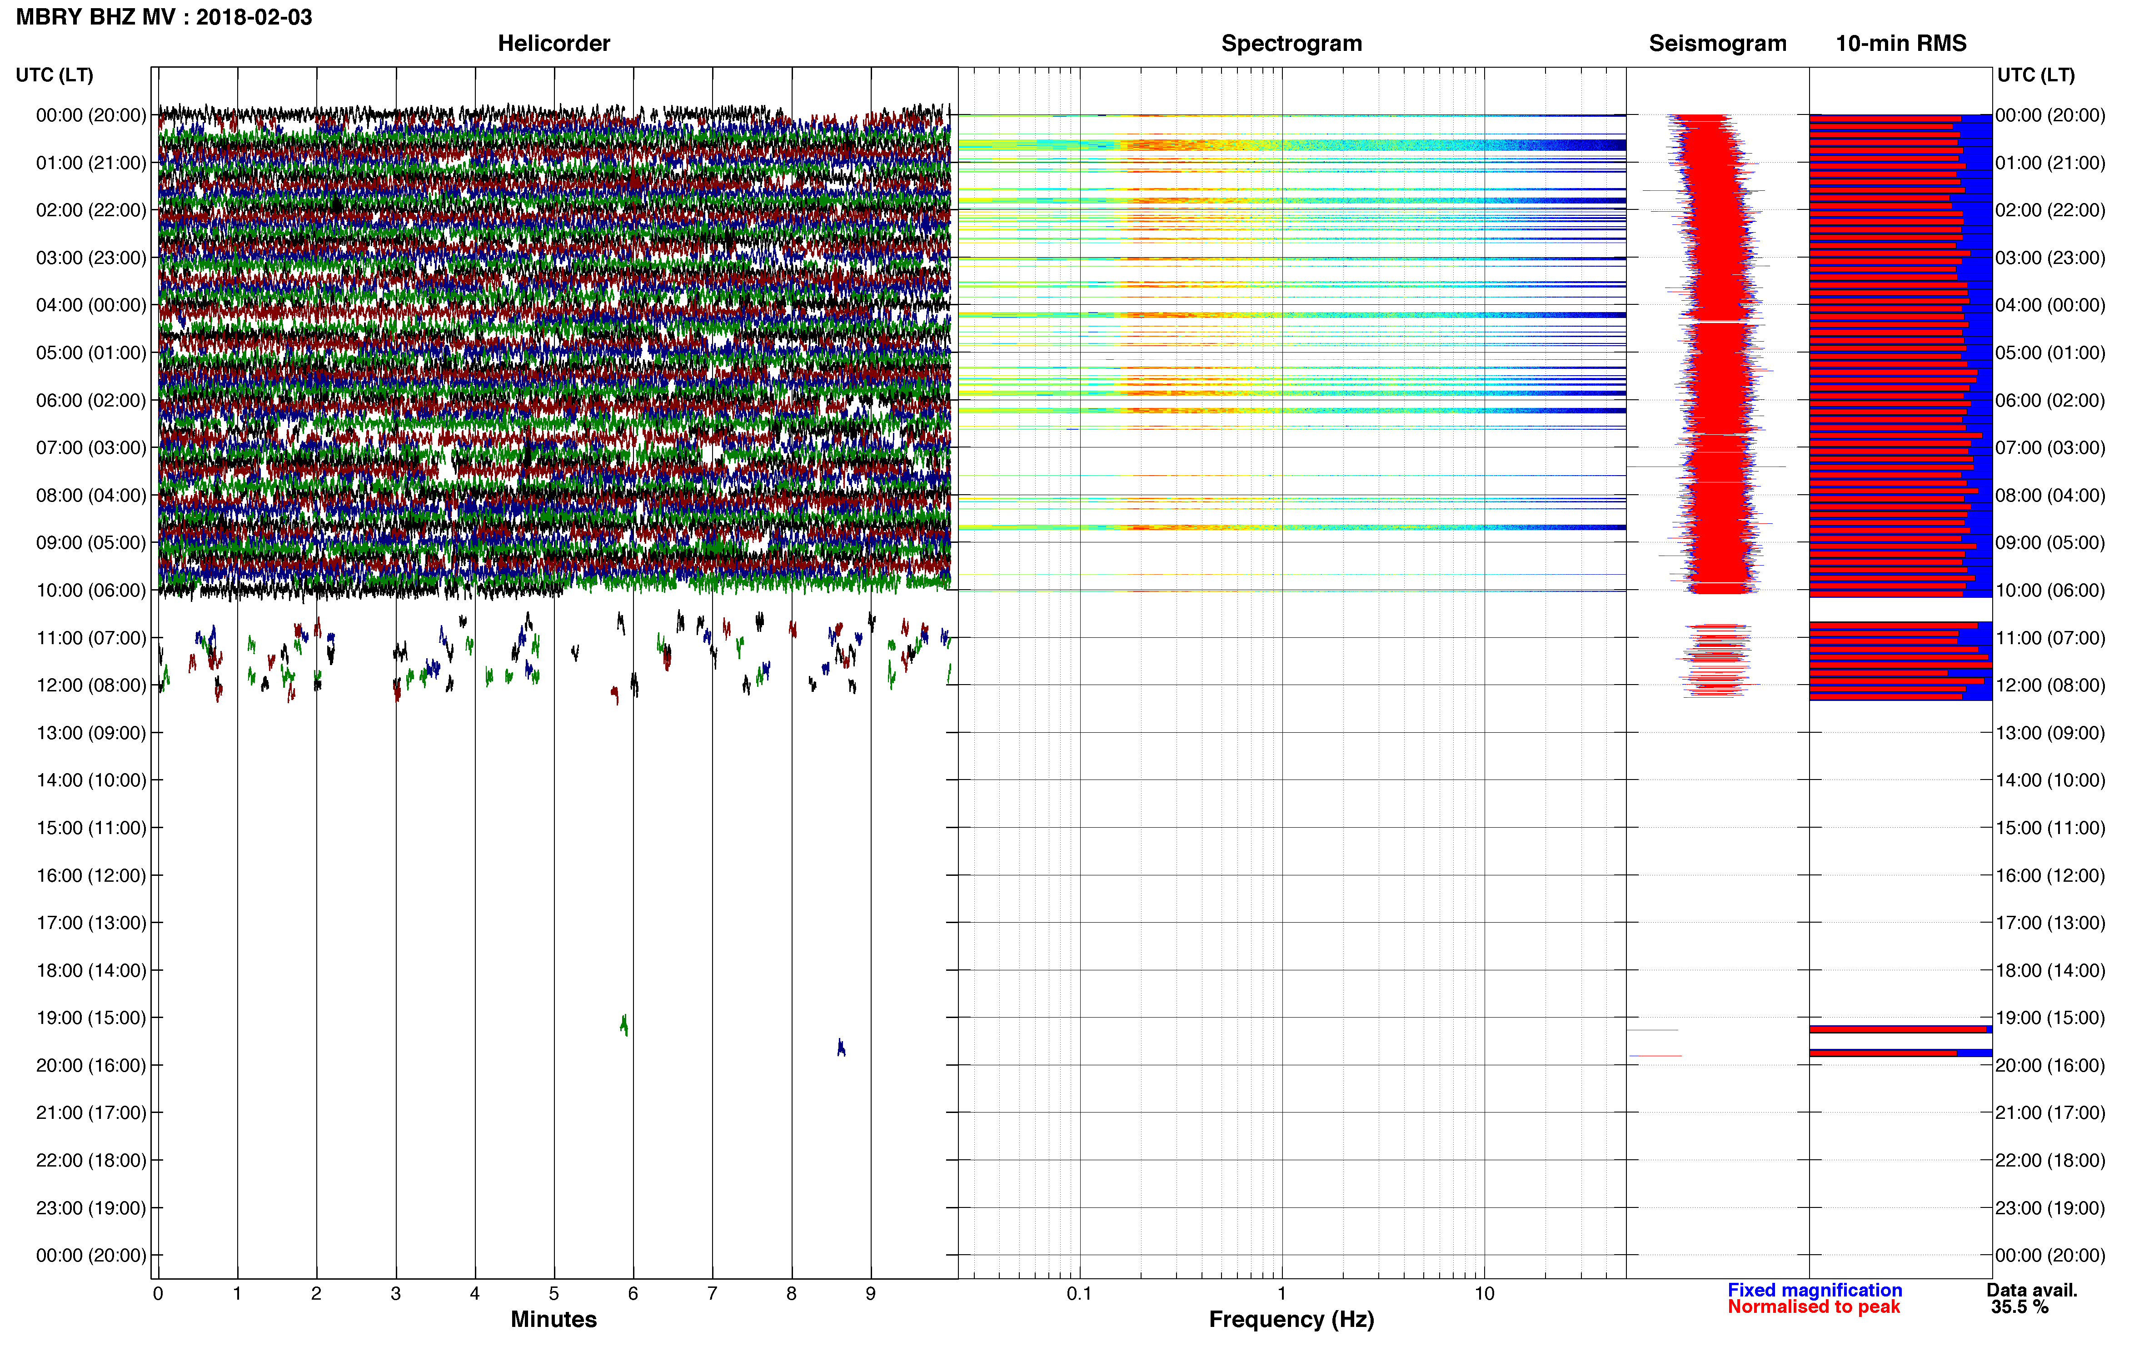The image size is (2154, 1346).
Task: Click the 'Frequency (Hz)' axis title
Action: (1291, 1319)
